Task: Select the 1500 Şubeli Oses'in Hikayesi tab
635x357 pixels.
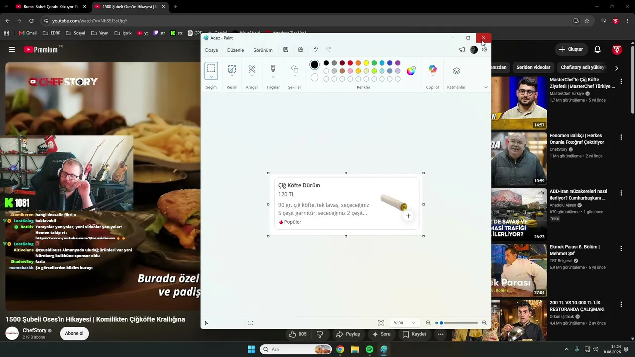Action: pyautogui.click(x=130, y=7)
